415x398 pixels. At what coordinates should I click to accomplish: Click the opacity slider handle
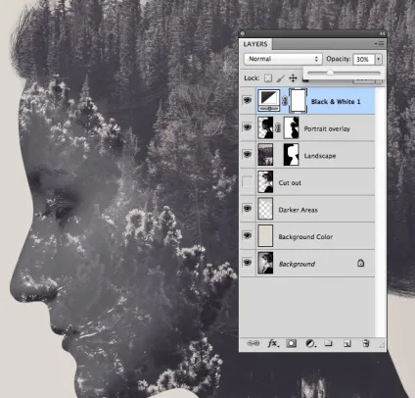(330, 72)
